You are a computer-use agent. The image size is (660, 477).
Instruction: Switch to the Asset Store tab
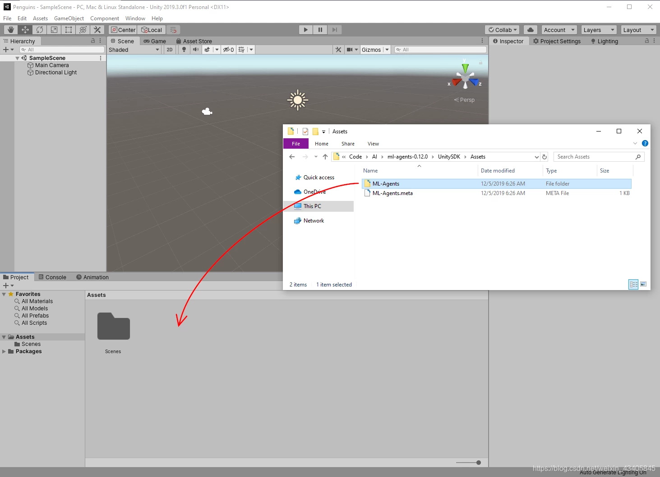[x=194, y=41]
